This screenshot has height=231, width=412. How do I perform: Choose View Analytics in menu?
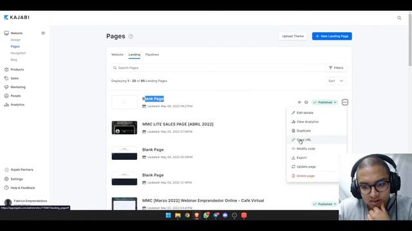click(x=308, y=122)
